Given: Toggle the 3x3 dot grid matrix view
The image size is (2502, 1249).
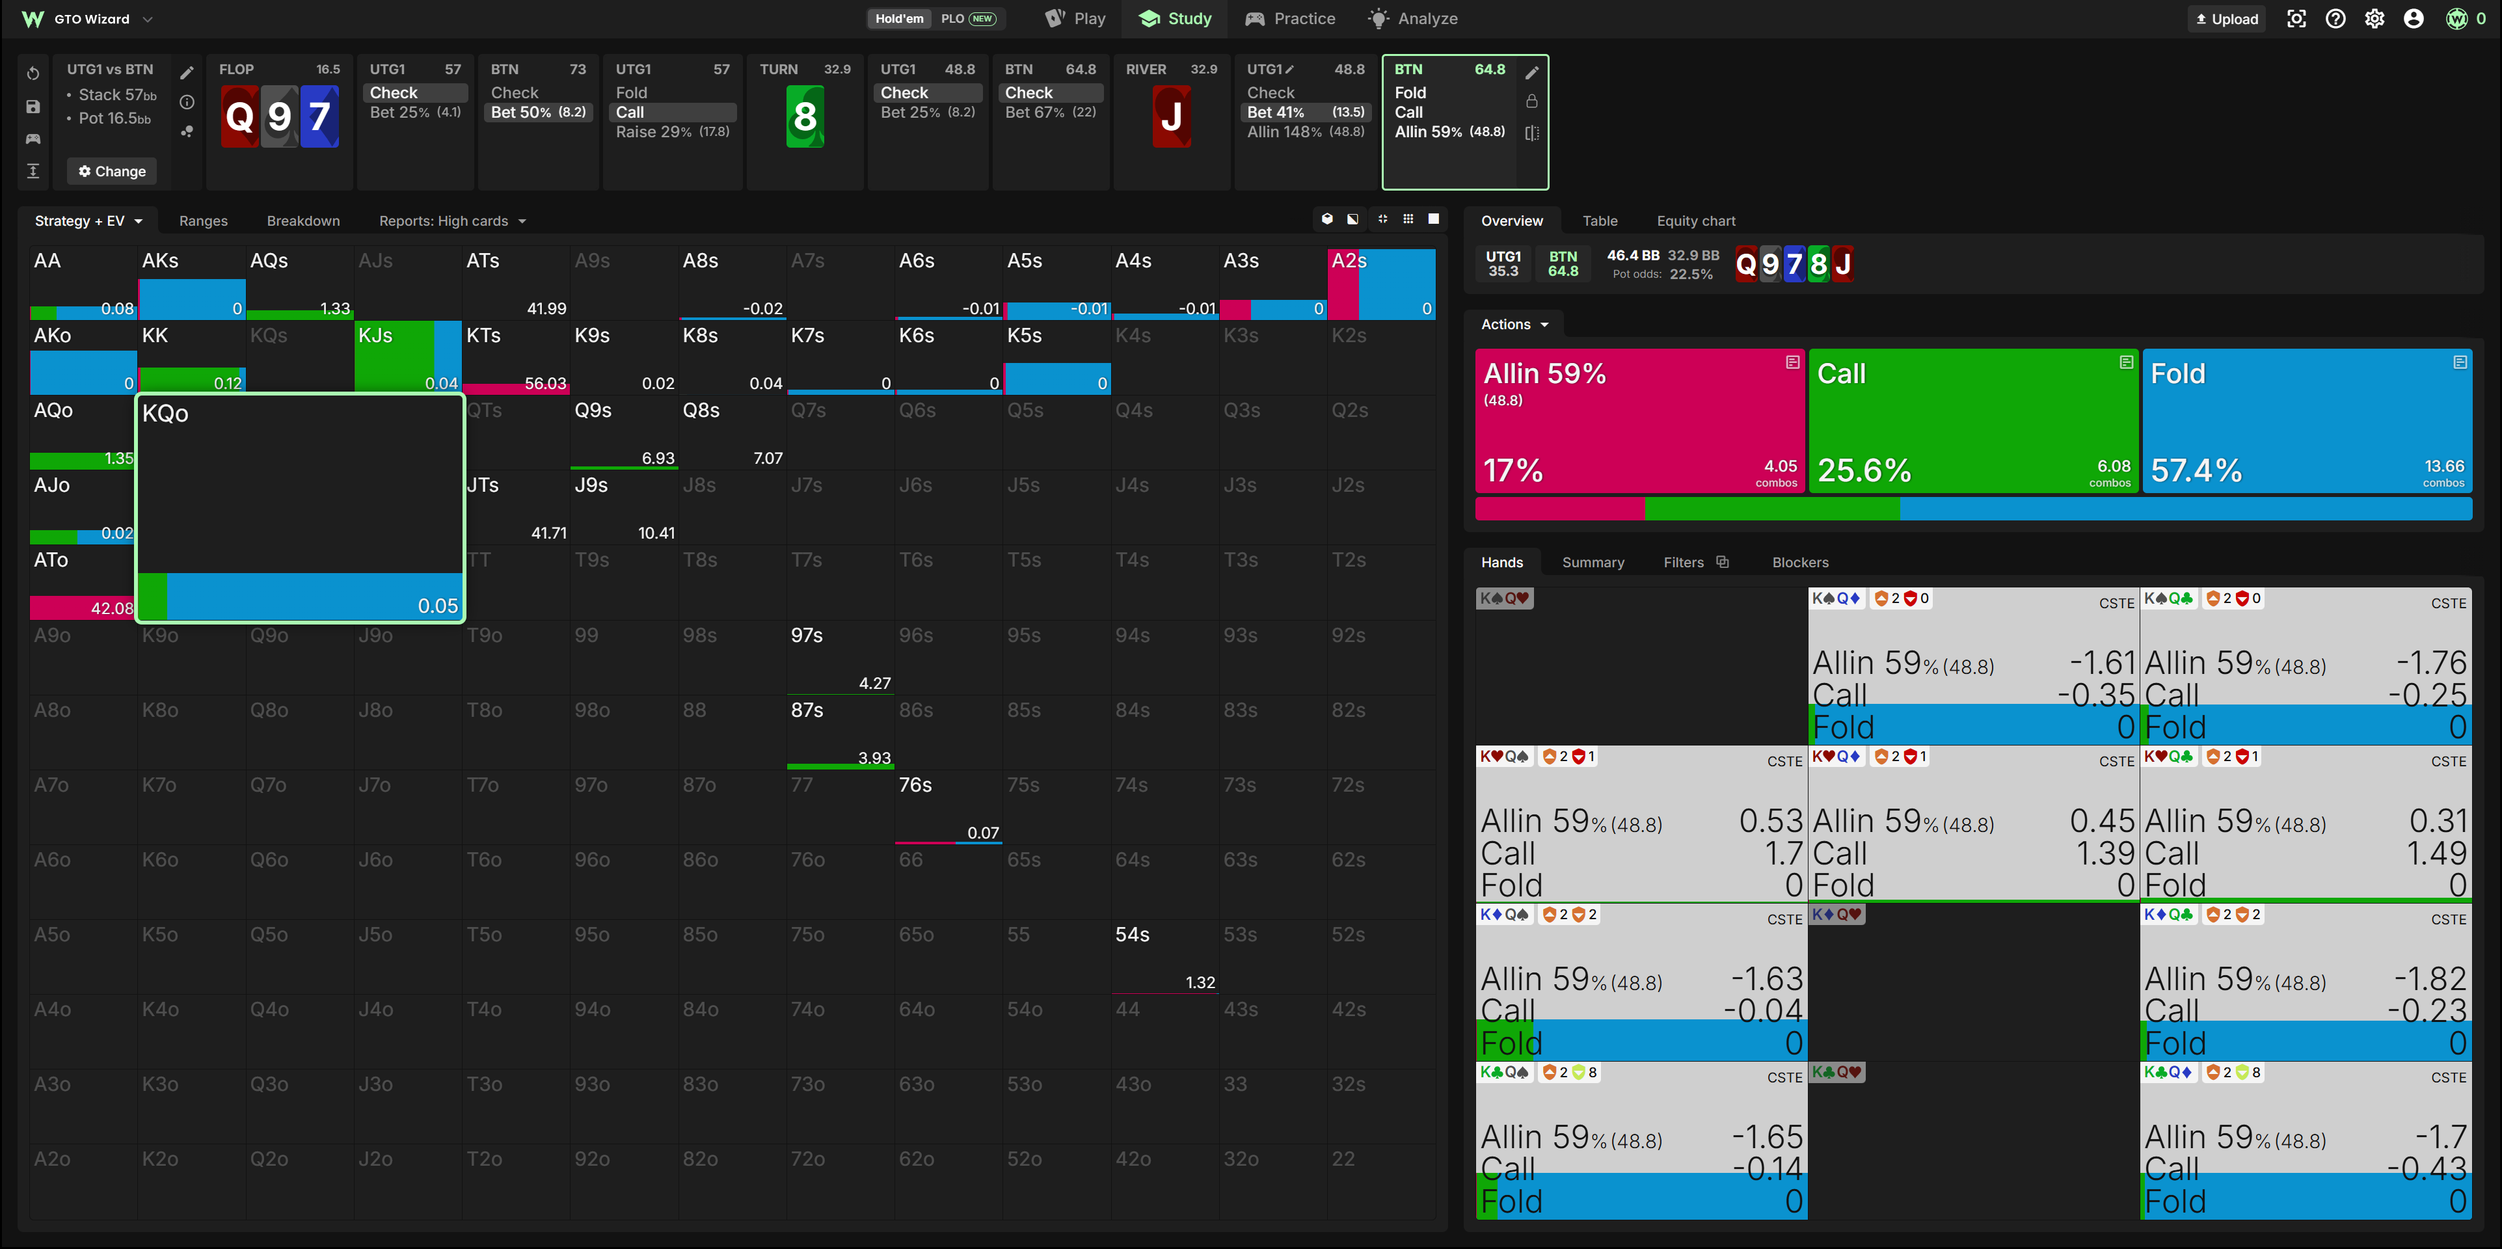Looking at the screenshot, I should (x=1408, y=219).
